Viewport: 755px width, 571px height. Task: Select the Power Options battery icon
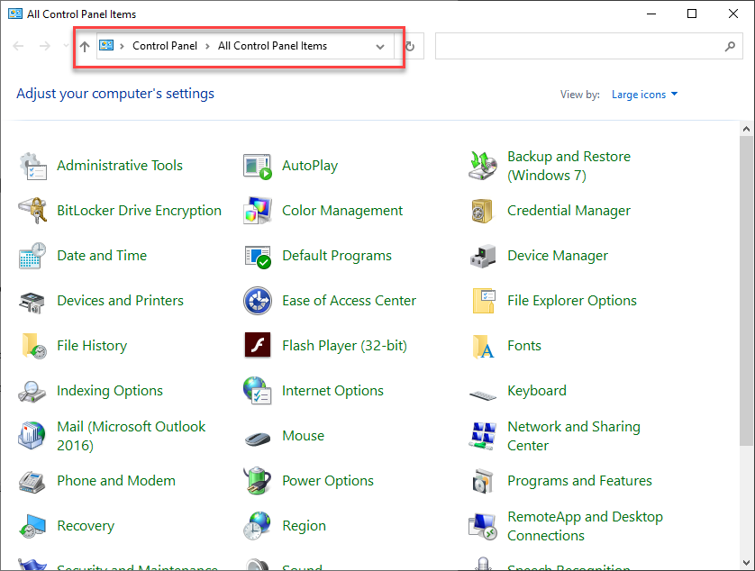[x=258, y=481]
